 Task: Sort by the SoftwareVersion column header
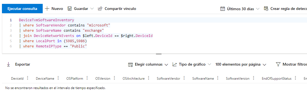click(238, 79)
